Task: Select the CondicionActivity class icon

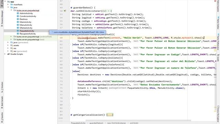Action: coord(18,16)
